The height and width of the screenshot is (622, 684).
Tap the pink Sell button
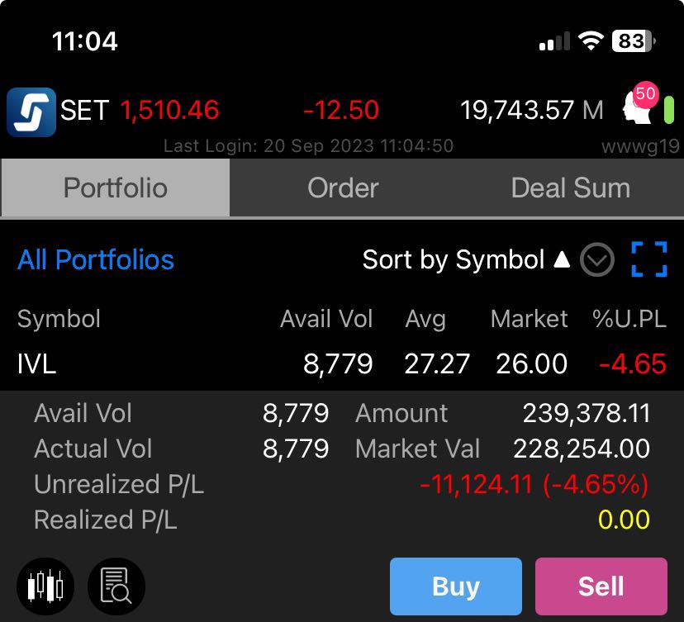[x=601, y=586]
